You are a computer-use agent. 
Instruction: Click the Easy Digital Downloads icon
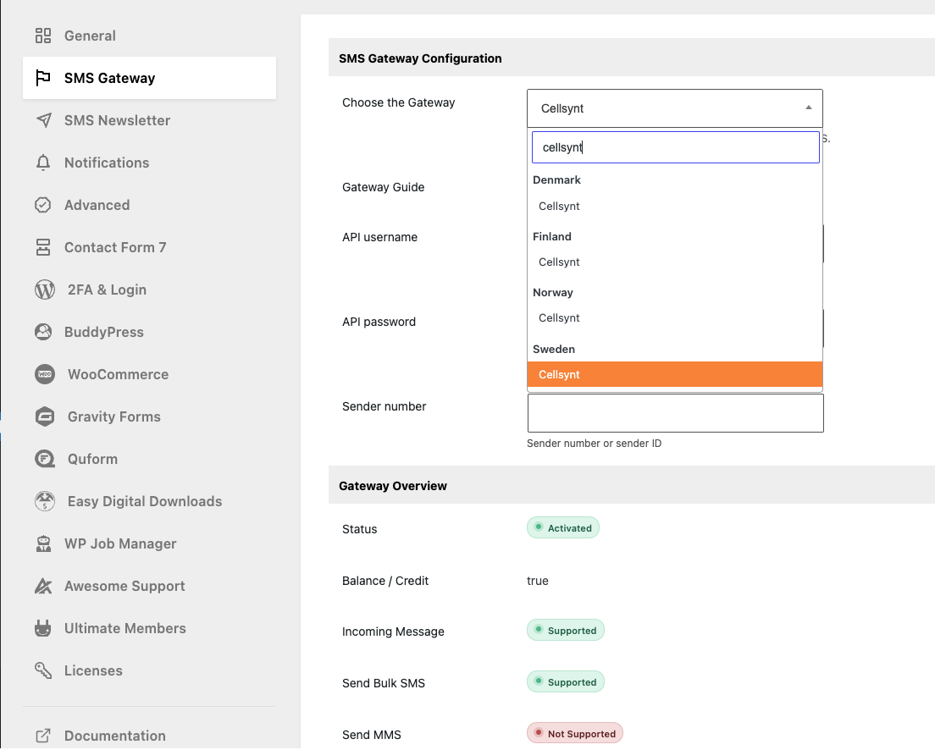point(45,501)
